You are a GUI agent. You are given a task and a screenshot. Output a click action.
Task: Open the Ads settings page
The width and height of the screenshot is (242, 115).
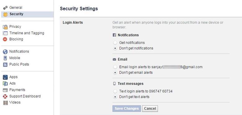[x=12, y=83]
